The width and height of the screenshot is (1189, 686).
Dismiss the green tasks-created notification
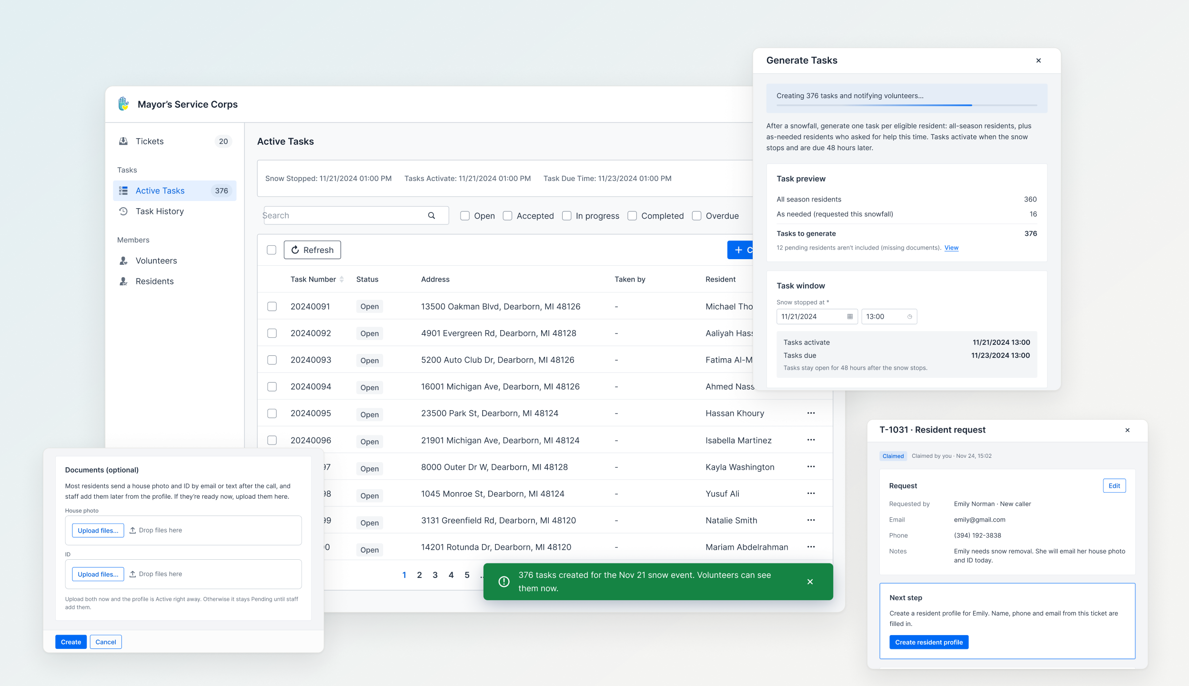[810, 582]
